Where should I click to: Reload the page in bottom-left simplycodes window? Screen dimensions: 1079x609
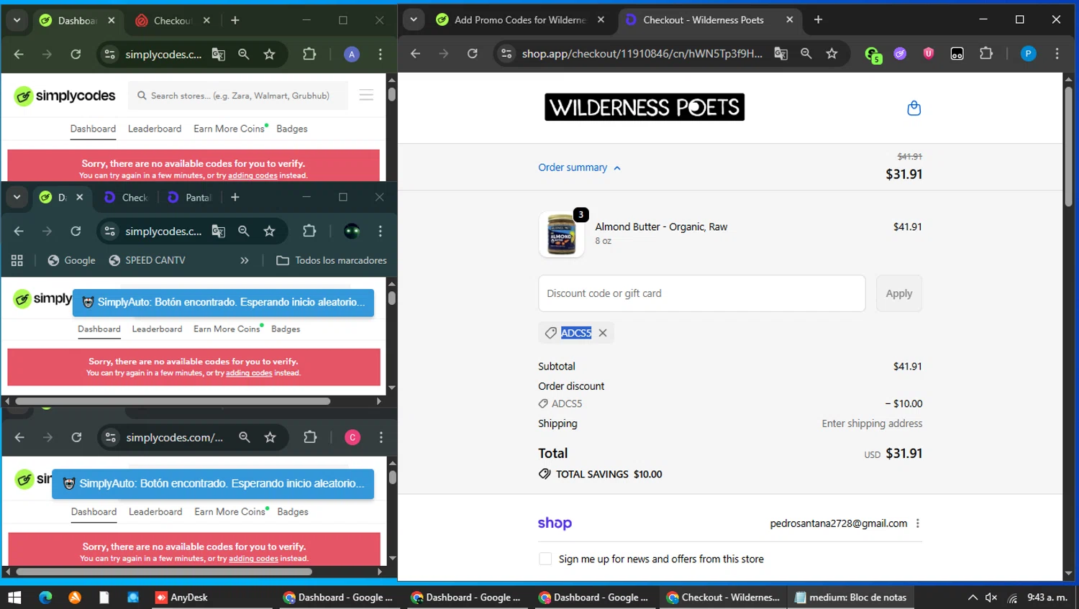point(76,437)
